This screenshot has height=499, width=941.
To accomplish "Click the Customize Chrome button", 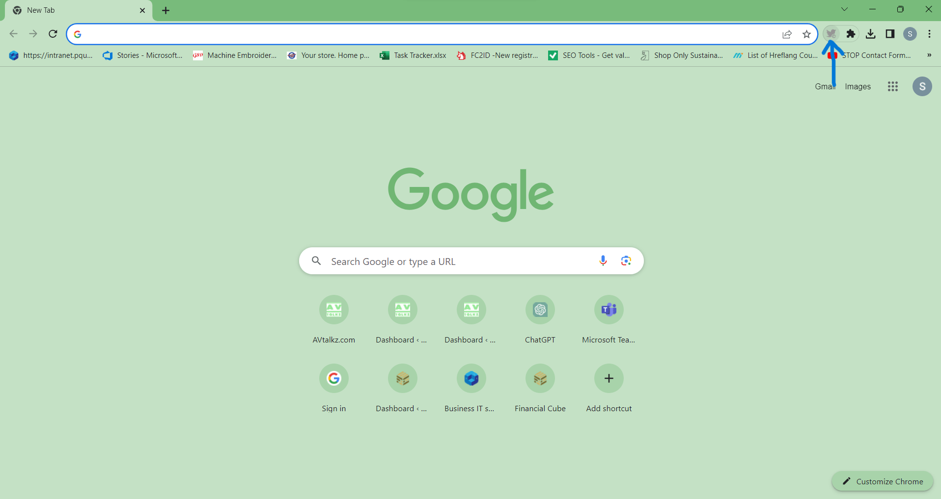I will 883,481.
